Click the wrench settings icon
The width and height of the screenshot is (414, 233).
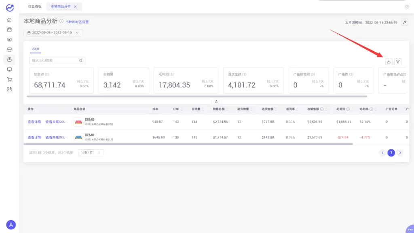click(404, 23)
